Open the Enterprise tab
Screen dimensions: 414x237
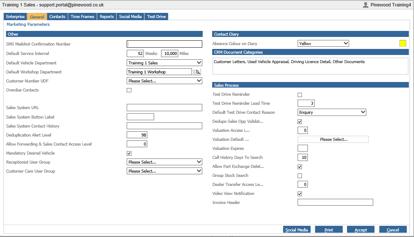click(15, 17)
